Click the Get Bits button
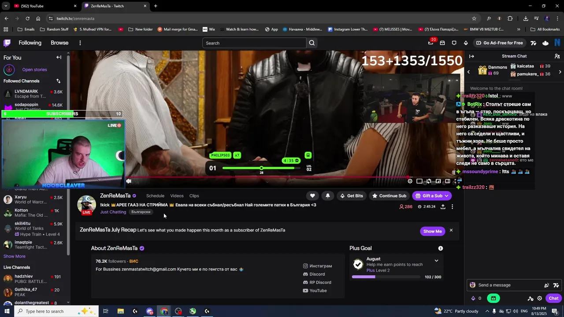 [x=351, y=195]
